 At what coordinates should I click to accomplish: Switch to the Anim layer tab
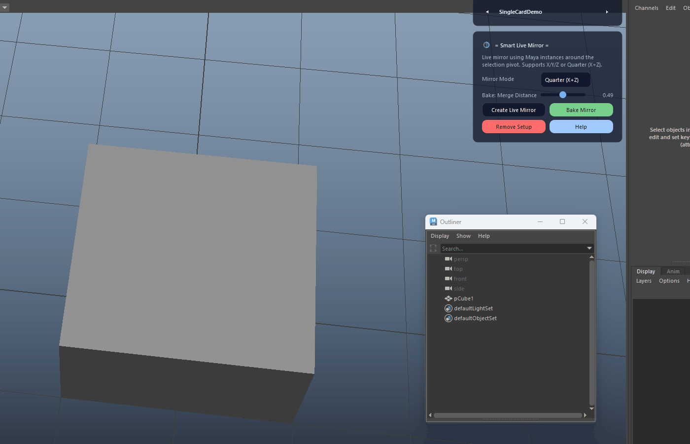coord(673,271)
